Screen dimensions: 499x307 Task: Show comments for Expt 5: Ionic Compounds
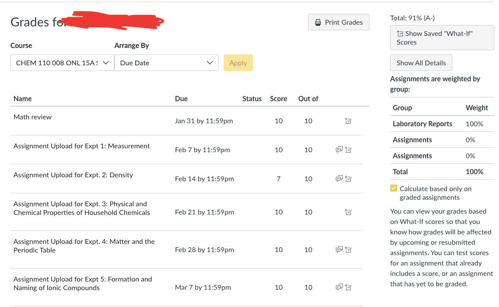click(339, 287)
